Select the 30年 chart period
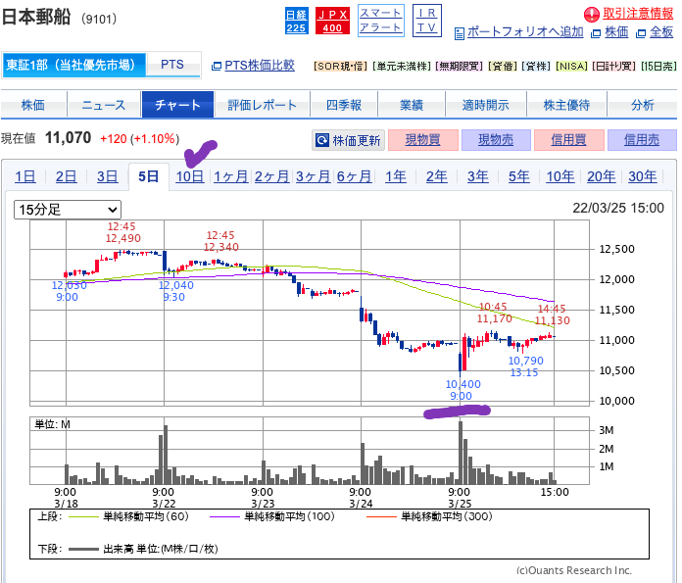Viewport: 682px width, 583px height. point(643,176)
